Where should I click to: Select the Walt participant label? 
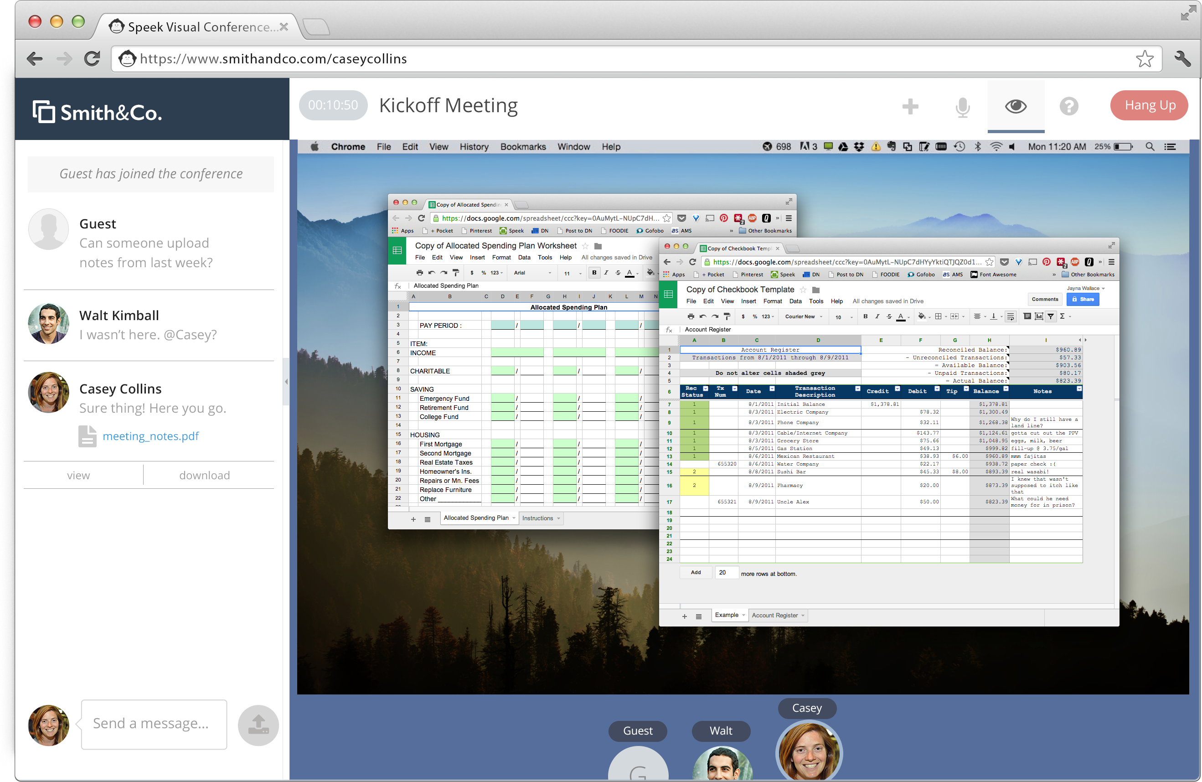[x=721, y=730]
